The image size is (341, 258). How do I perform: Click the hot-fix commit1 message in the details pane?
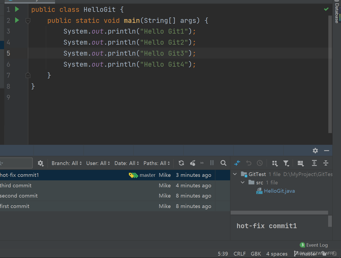click(x=267, y=226)
